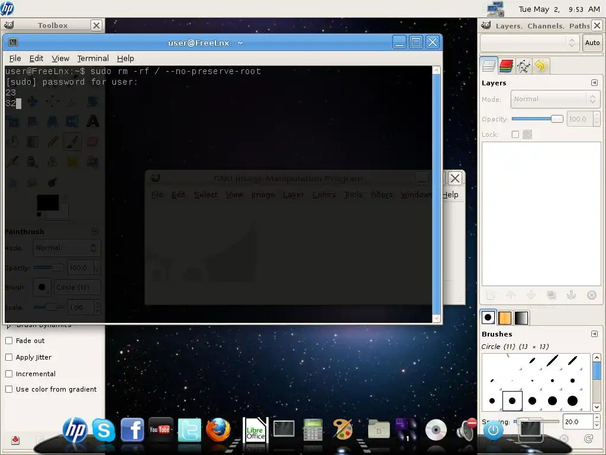Open the Paths tab icon
Image resolution: width=606 pixels, height=455 pixels.
click(x=523, y=66)
